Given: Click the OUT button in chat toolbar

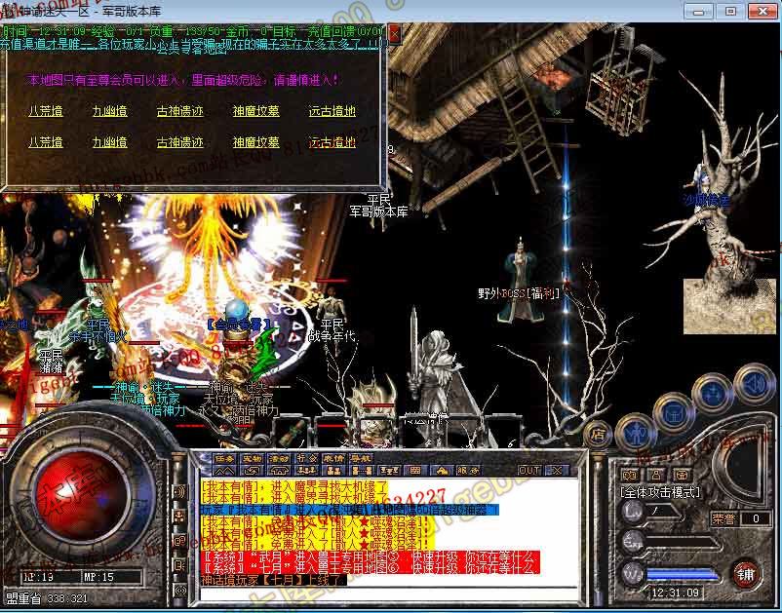Looking at the screenshot, I should tap(528, 470).
